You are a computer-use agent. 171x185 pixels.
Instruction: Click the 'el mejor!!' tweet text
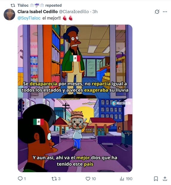51,18
